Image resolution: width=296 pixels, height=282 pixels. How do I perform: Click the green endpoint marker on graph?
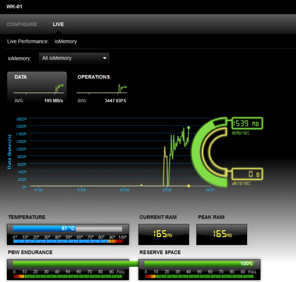188,127
